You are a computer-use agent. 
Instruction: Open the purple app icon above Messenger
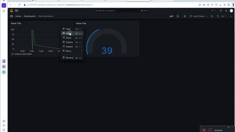coord(4,61)
